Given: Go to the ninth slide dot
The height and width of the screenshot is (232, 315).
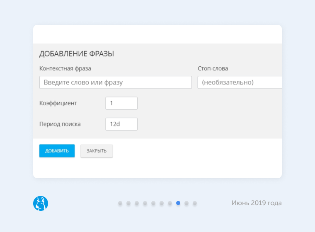Looking at the screenshot, I should [x=187, y=203].
